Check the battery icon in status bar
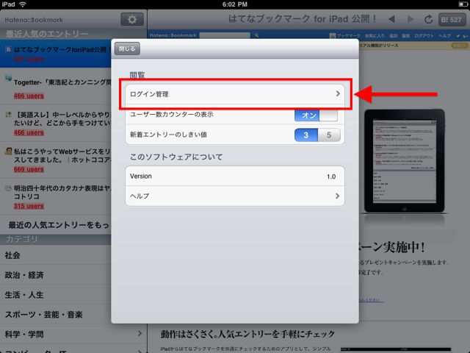 click(x=463, y=4)
